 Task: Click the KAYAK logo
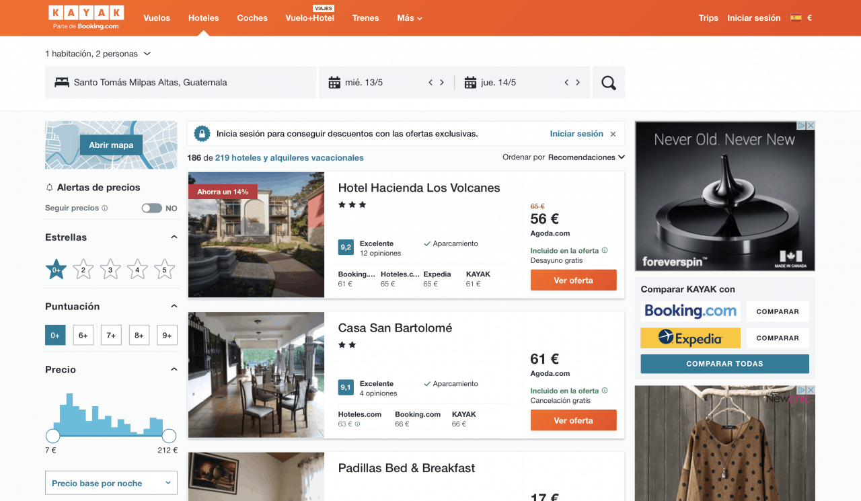(x=86, y=13)
